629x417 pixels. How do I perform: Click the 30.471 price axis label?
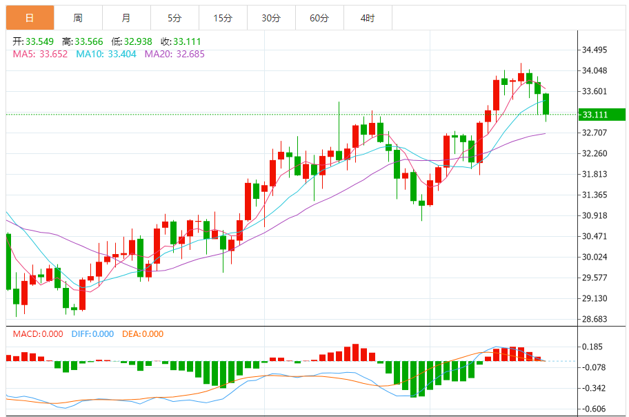pyautogui.click(x=595, y=236)
